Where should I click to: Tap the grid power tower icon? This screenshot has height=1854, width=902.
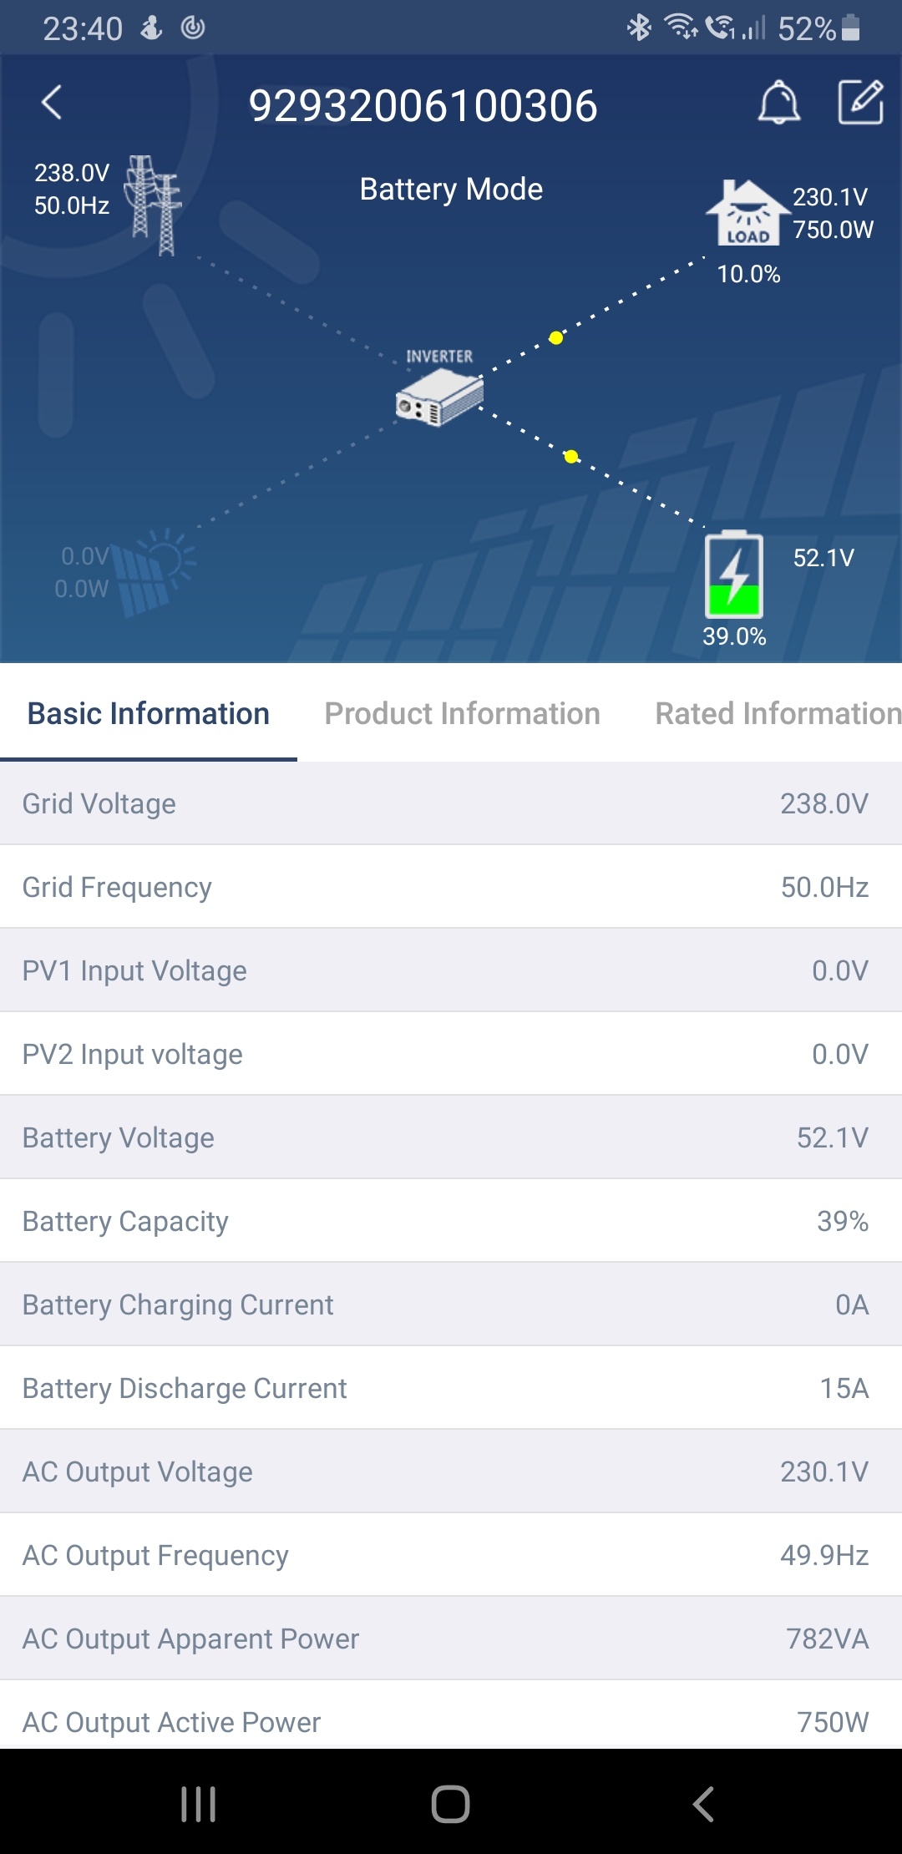[x=154, y=205]
